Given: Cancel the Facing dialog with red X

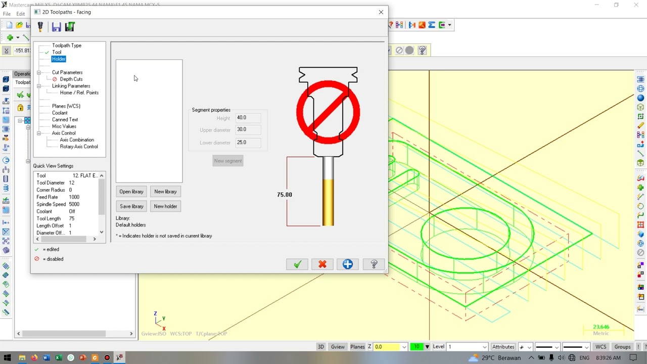Looking at the screenshot, I should (x=322, y=264).
